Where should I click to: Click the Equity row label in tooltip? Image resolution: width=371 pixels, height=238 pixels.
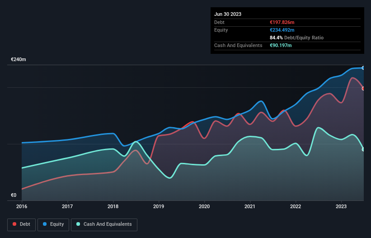[221, 30]
